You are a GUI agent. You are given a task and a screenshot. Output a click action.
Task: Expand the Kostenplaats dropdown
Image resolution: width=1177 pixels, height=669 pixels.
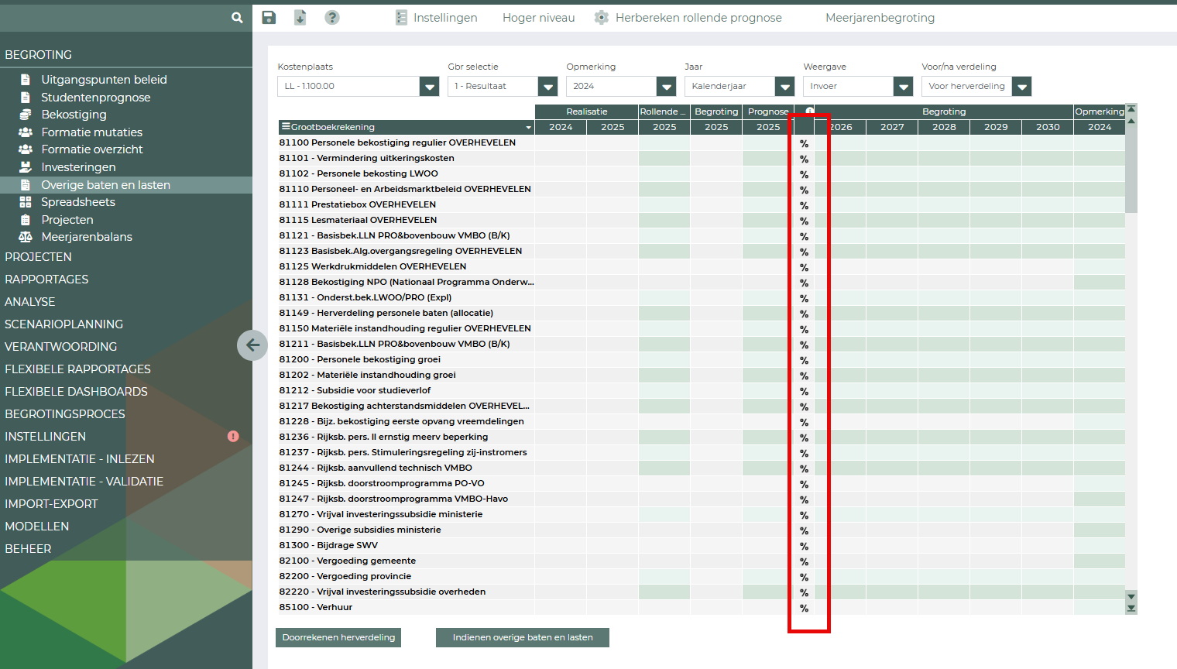(x=429, y=87)
